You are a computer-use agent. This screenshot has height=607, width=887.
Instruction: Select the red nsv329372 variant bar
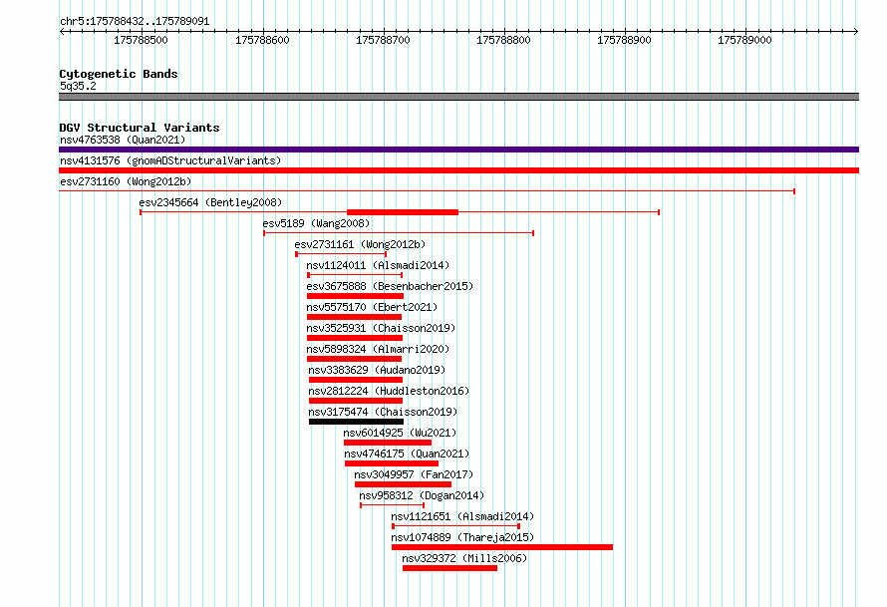pyautogui.click(x=450, y=568)
